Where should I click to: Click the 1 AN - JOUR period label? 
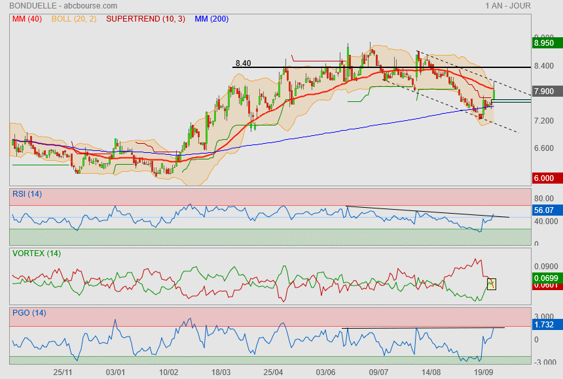click(x=508, y=6)
